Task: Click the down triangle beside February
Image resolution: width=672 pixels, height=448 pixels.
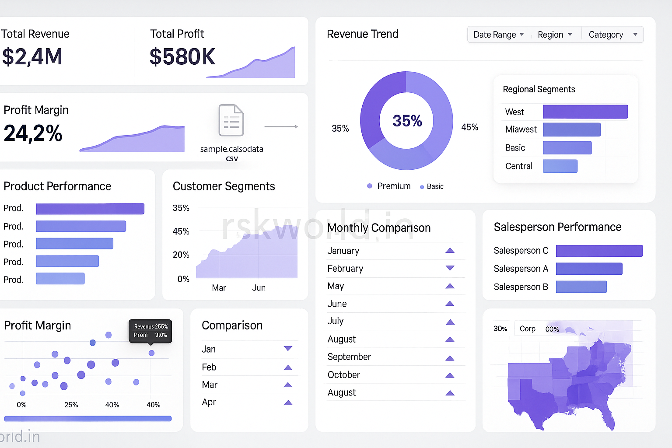Action: point(450,268)
